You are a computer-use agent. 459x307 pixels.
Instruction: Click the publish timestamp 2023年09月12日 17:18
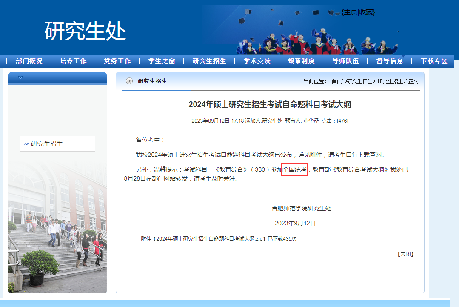coord(217,121)
